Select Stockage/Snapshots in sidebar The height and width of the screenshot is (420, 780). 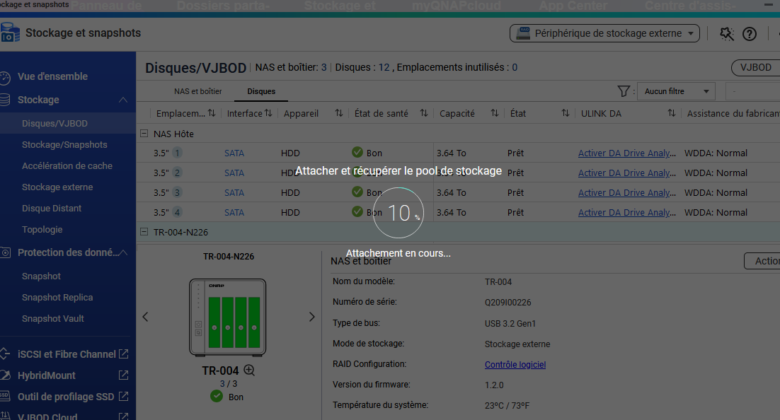pyautogui.click(x=64, y=145)
